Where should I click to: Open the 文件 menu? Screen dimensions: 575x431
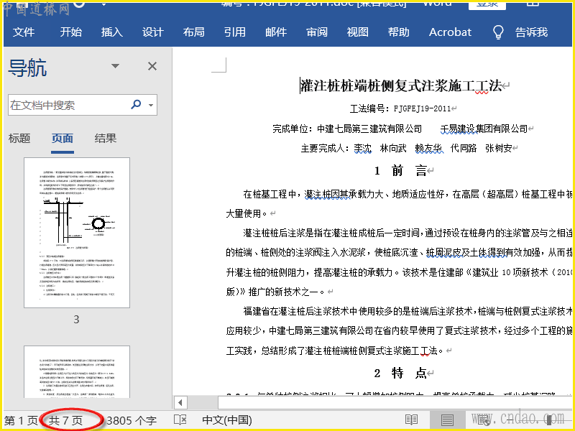[24, 32]
